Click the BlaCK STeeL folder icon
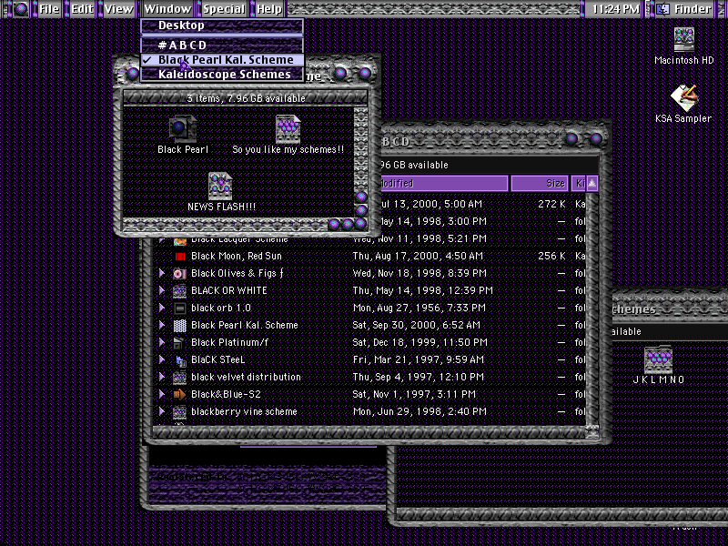The image size is (728, 546). tap(179, 360)
